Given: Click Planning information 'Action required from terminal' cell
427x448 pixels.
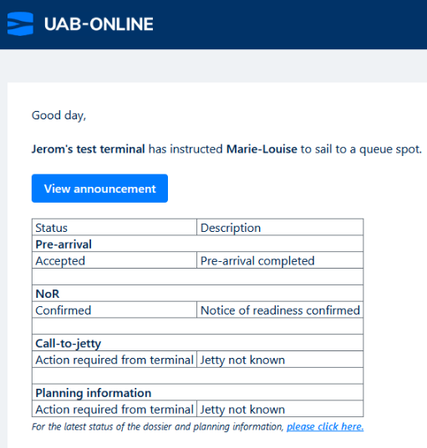Looking at the screenshot, I should click(114, 409).
